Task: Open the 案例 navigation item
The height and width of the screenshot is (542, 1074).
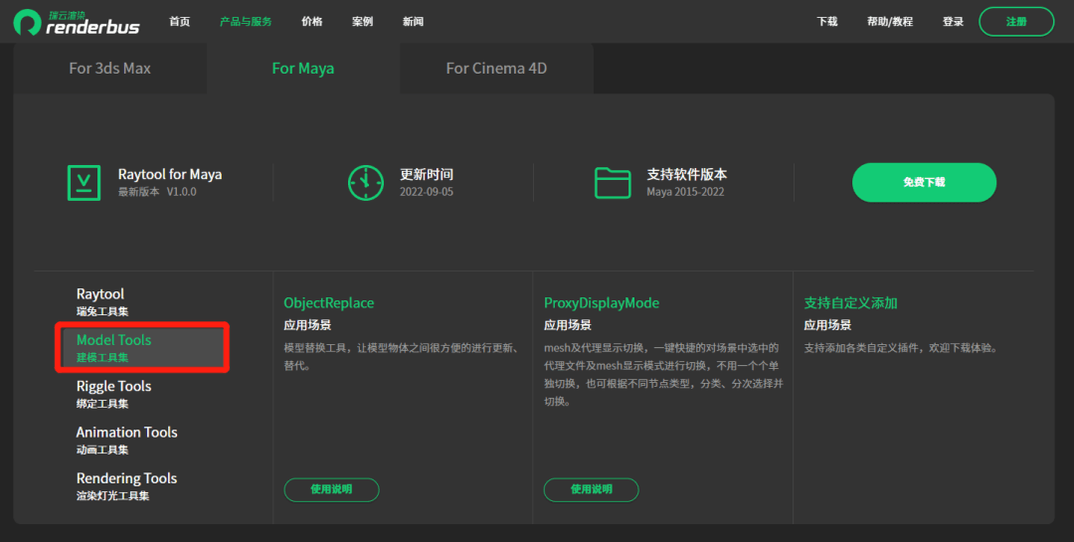Action: (x=363, y=22)
